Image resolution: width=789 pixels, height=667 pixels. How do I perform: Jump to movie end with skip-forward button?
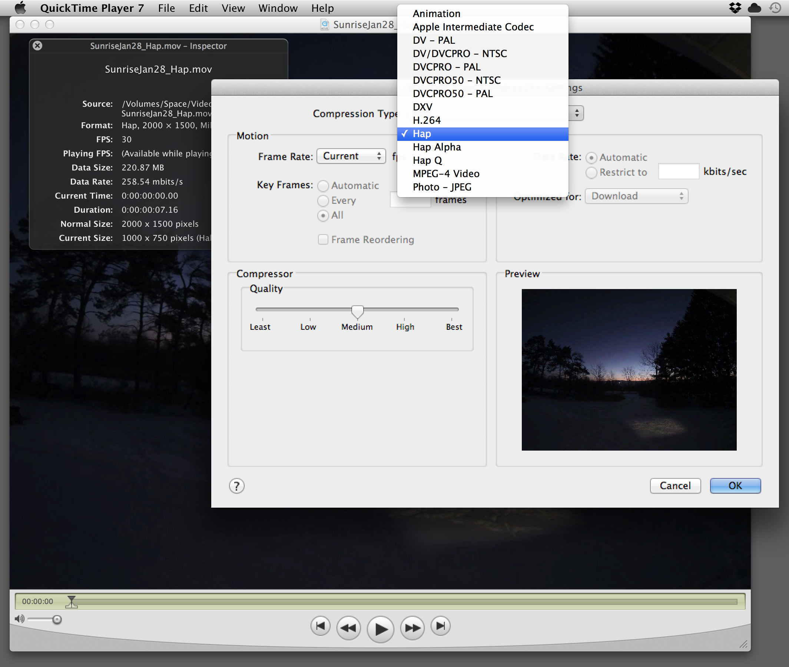pos(440,626)
